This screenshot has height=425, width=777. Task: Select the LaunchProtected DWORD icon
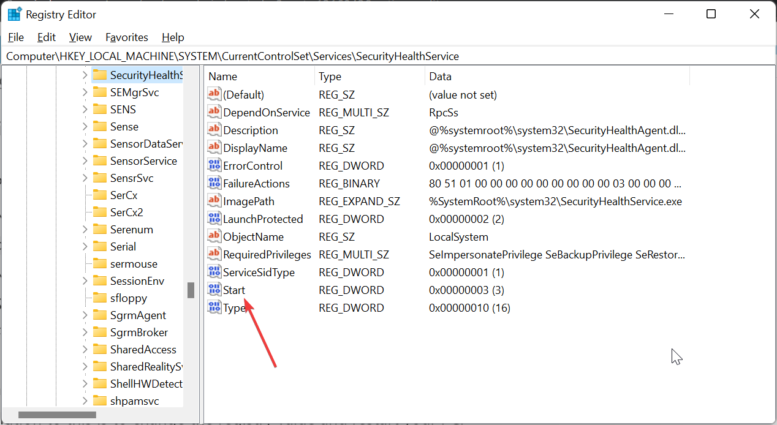[214, 219]
